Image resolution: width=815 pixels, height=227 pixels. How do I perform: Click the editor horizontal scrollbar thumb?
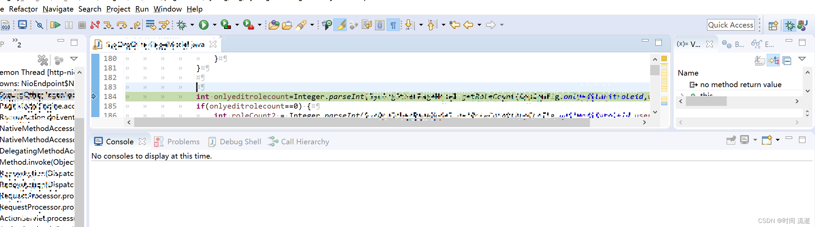point(362,122)
